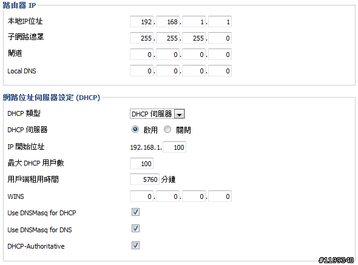This screenshot has width=358, height=265.
Task: Click the first octet of 閘道
Action: click(x=141, y=55)
